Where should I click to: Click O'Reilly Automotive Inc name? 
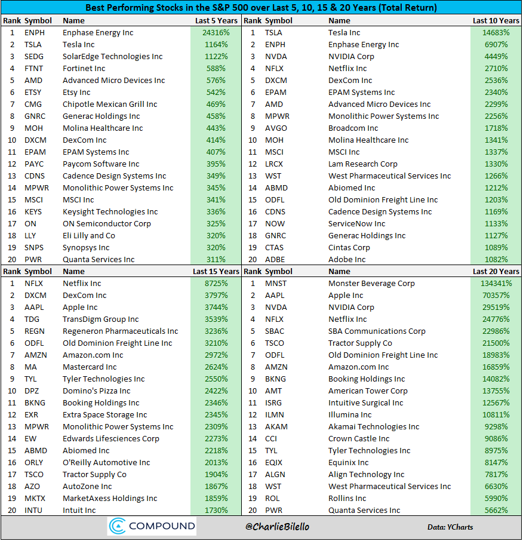coord(106,463)
